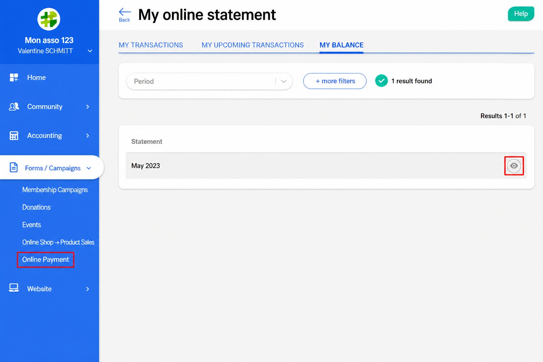Image resolution: width=543 pixels, height=362 pixels.
Task: Select the May 2023 statement row
Action: [326, 166]
